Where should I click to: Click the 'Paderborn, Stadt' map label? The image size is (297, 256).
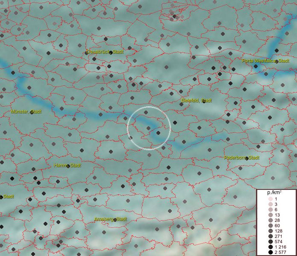pos(241,157)
